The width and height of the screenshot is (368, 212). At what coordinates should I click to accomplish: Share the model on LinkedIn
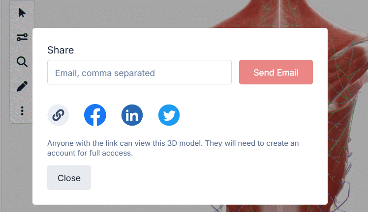[132, 115]
